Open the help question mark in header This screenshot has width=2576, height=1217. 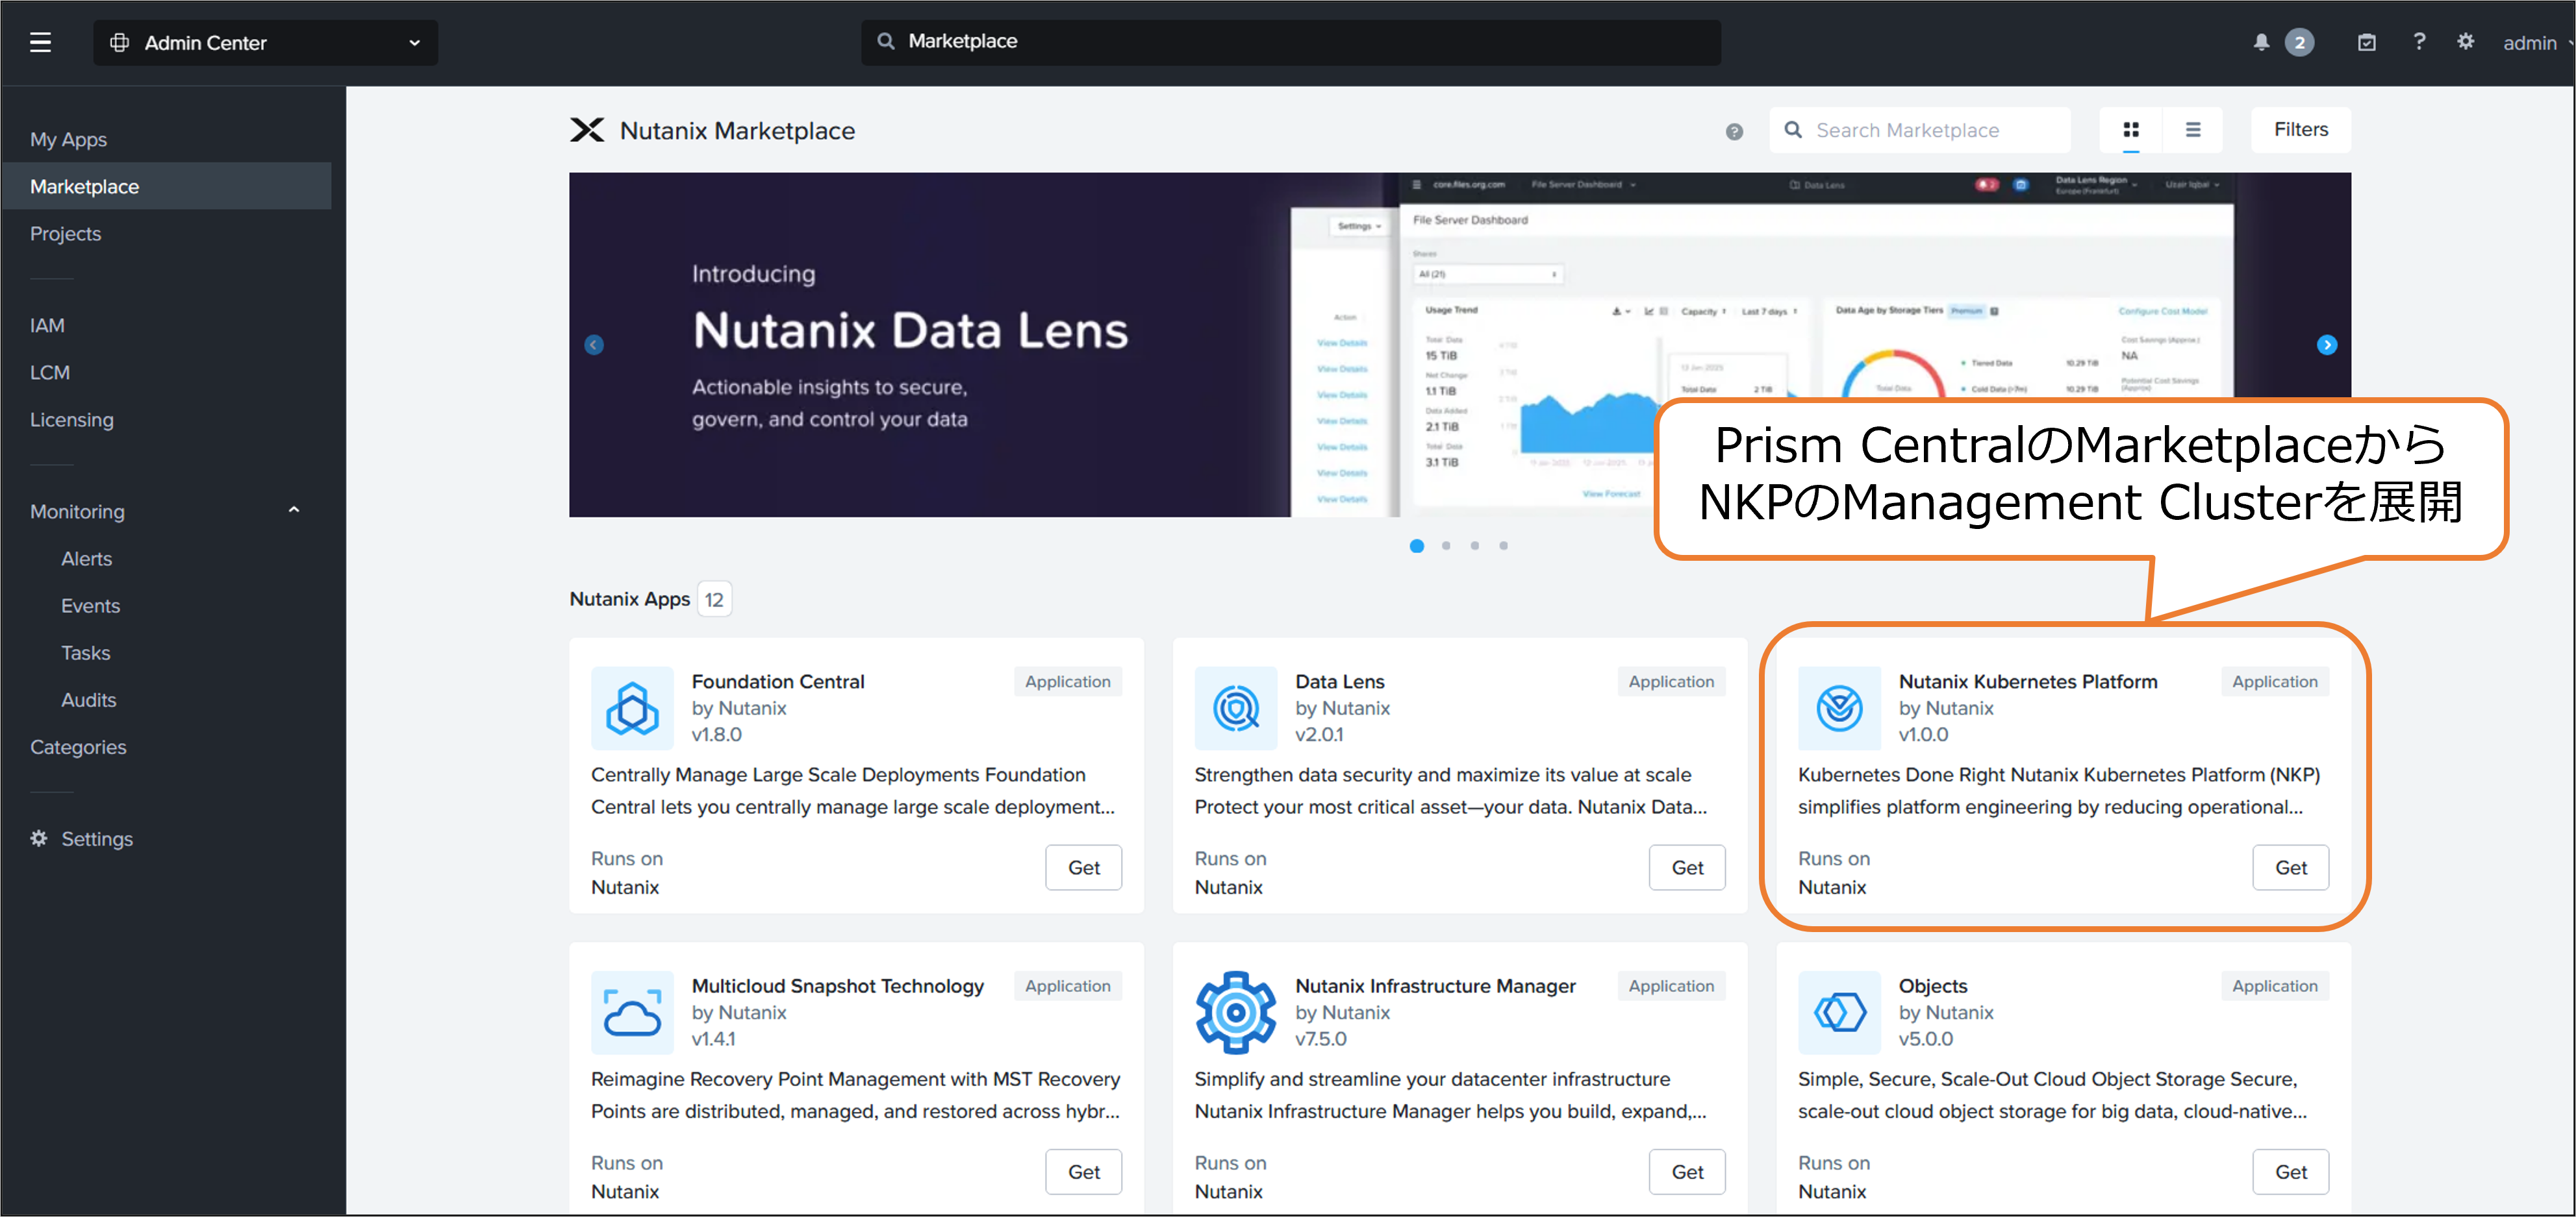tap(2418, 42)
